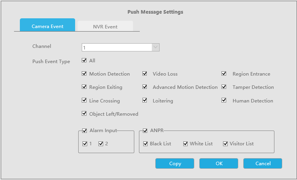Select the Camera Event tab

pos(47,25)
